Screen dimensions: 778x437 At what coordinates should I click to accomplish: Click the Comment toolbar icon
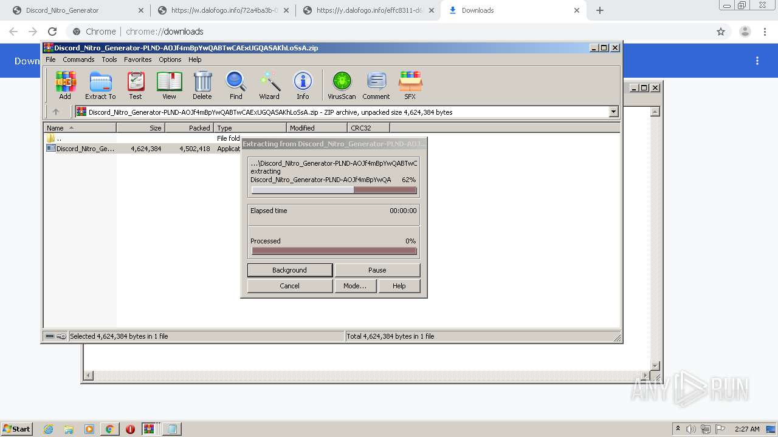(x=376, y=85)
